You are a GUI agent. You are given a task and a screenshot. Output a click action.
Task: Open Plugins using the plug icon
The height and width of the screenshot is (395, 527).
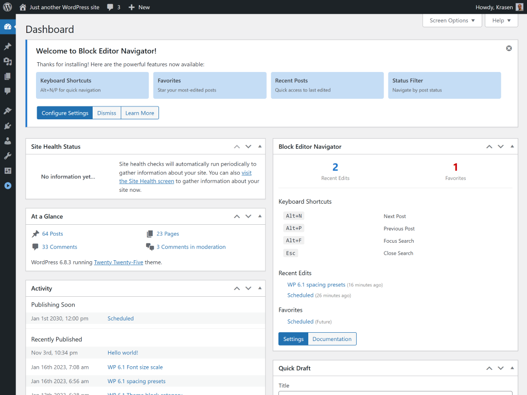tap(8, 126)
